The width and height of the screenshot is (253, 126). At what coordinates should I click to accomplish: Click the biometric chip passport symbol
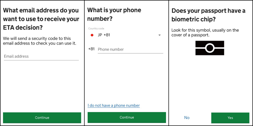tap(209, 48)
